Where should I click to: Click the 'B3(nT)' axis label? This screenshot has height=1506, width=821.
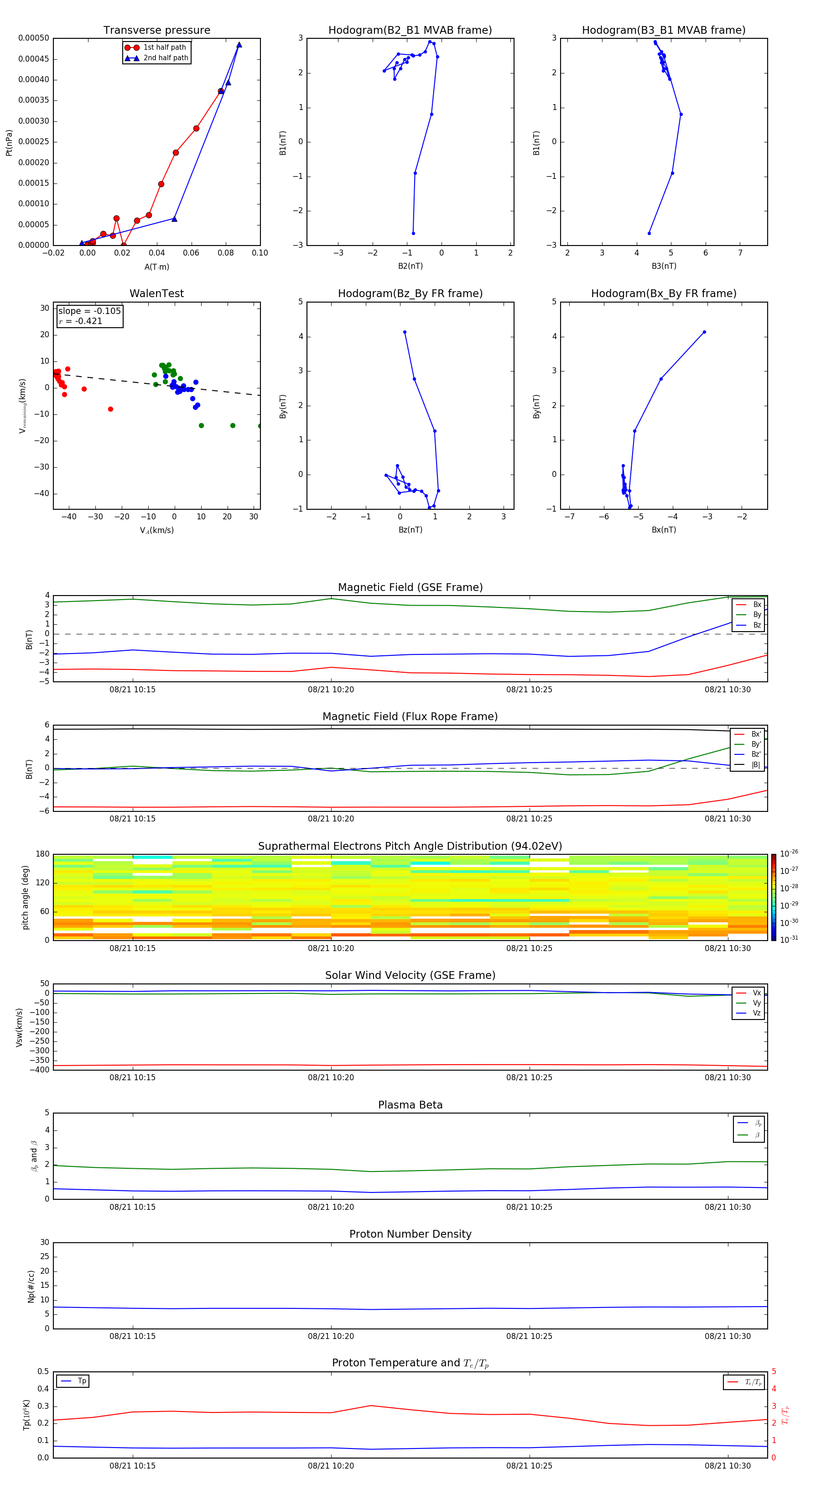point(664,266)
